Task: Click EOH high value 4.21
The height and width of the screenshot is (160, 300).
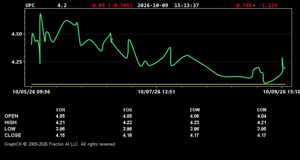Action: point(60,122)
